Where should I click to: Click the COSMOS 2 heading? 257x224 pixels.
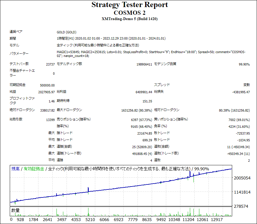click(x=130, y=13)
